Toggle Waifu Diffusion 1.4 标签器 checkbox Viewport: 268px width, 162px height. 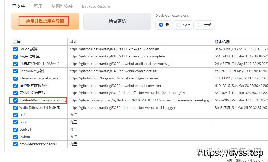[x=15, y=107]
